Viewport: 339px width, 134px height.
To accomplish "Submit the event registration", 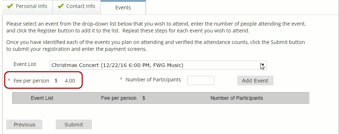I will (x=74, y=125).
